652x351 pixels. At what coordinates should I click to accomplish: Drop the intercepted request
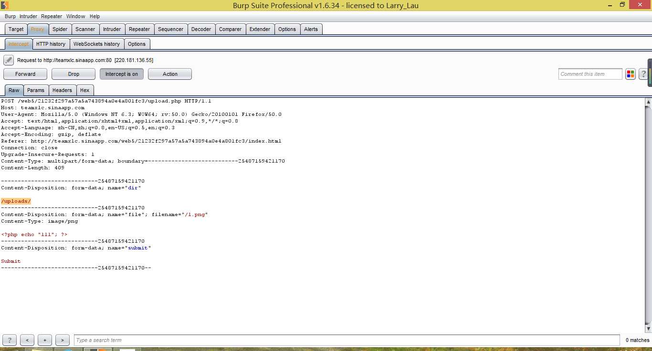74,74
